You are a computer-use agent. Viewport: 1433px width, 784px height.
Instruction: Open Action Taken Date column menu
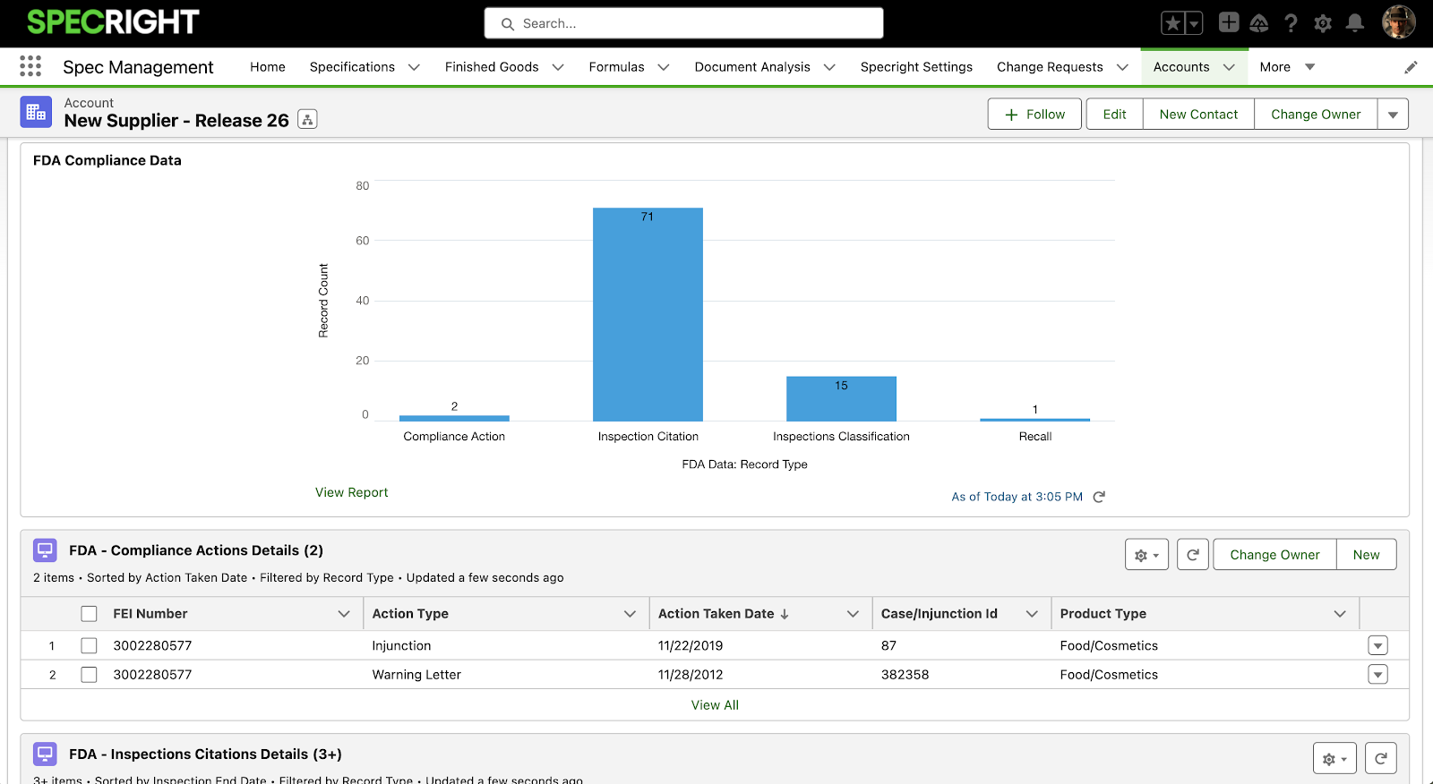tap(853, 614)
